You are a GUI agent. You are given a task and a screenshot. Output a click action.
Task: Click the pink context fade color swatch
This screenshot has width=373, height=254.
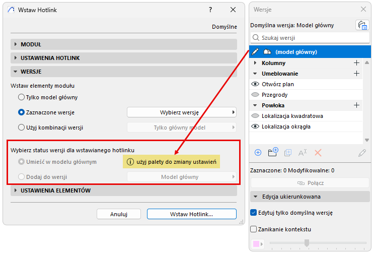pos(256,244)
